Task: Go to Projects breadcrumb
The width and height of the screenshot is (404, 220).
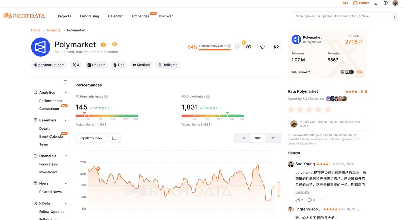Action: (x=54, y=30)
